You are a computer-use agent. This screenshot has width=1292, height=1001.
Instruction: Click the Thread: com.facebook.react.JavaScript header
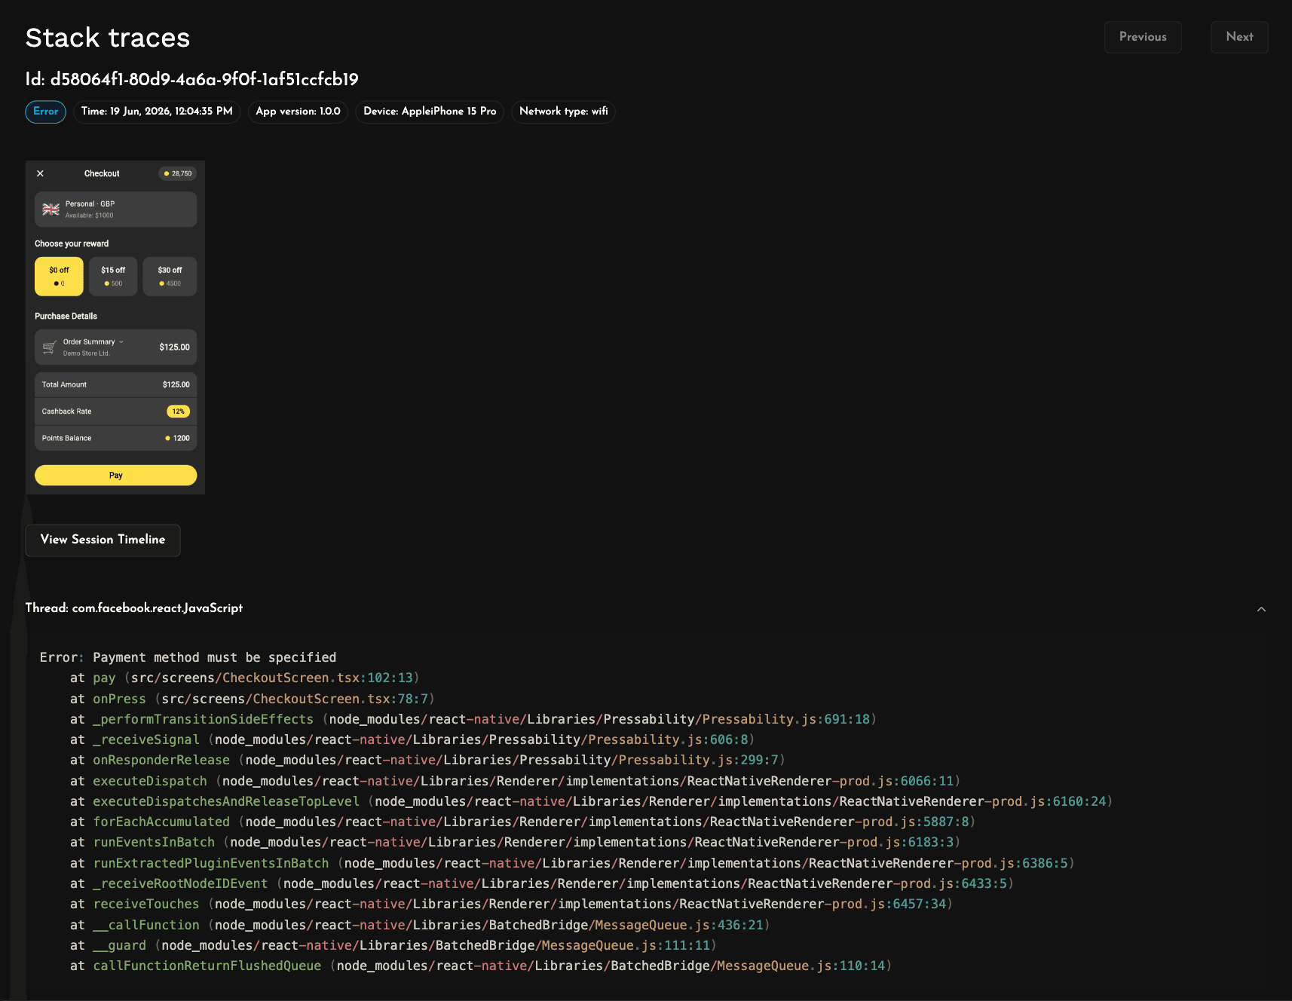click(134, 608)
